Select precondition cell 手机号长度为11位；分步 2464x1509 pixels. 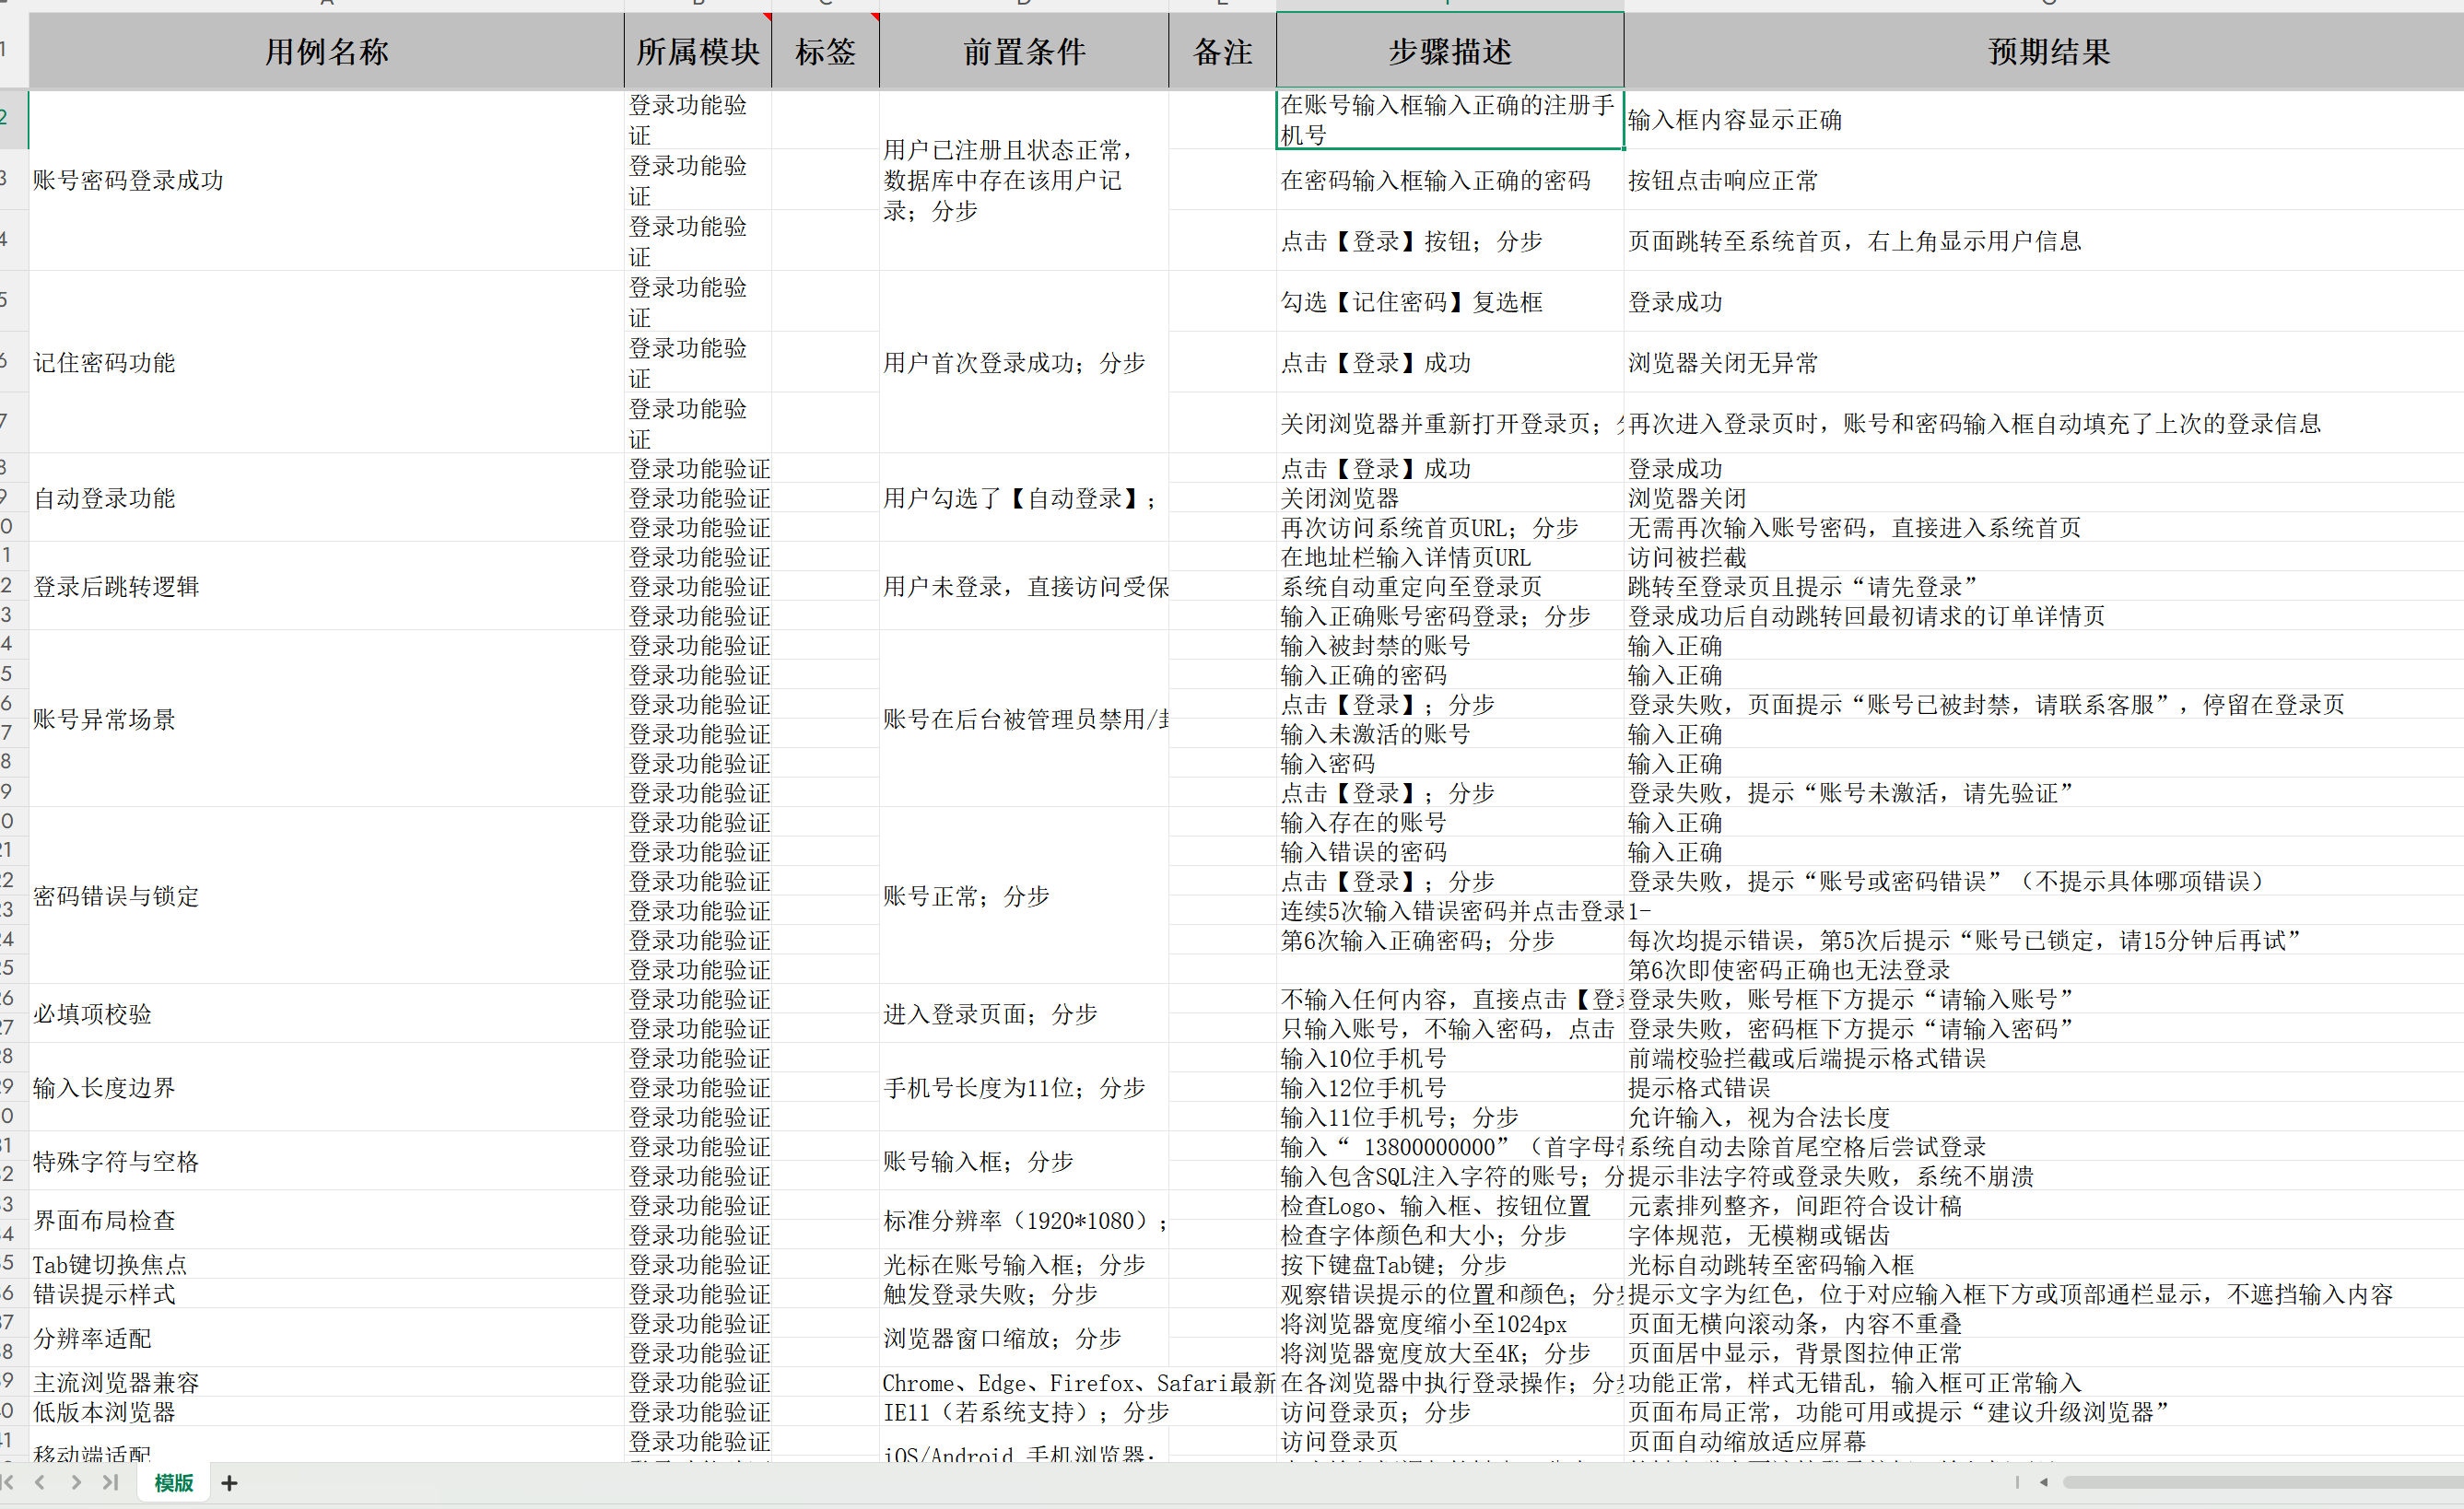1024,1087
